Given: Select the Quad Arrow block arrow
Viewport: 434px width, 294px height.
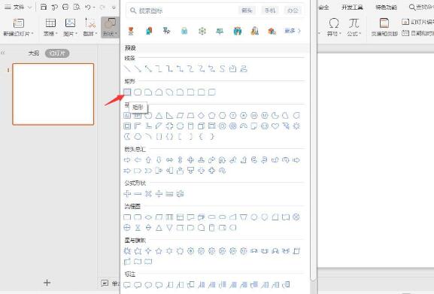Looking at the screenshot, I should pyautogui.click(x=191, y=160).
